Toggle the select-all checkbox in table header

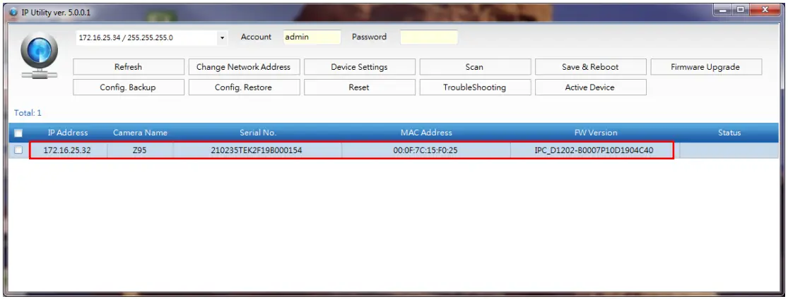18,133
